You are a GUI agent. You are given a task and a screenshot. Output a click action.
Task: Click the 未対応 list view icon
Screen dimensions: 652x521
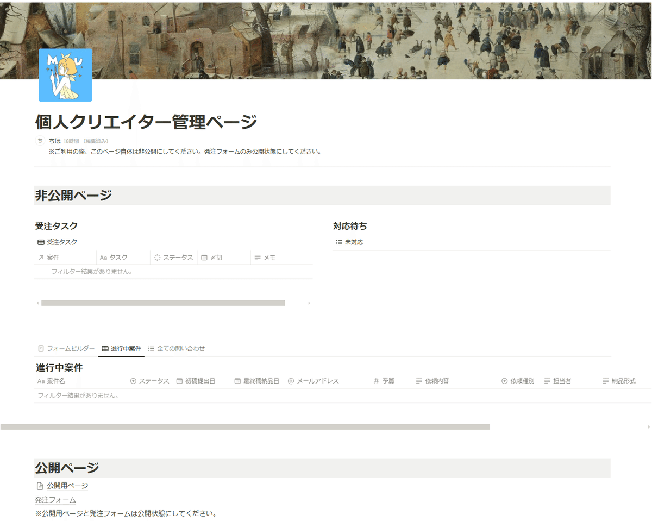coord(338,242)
